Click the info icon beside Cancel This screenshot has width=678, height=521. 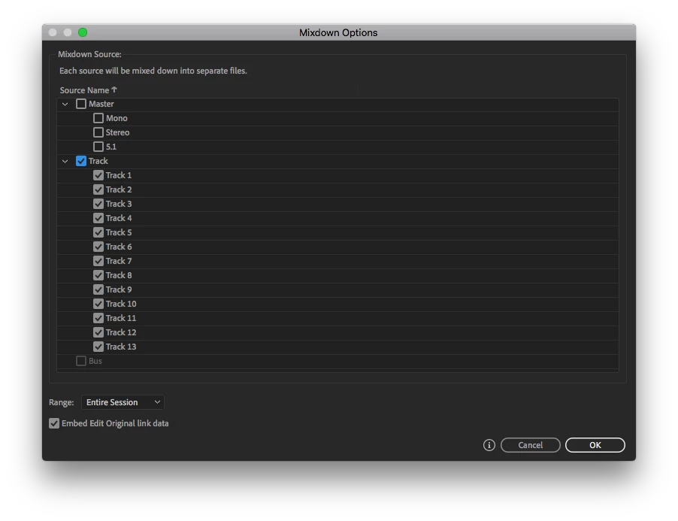489,445
